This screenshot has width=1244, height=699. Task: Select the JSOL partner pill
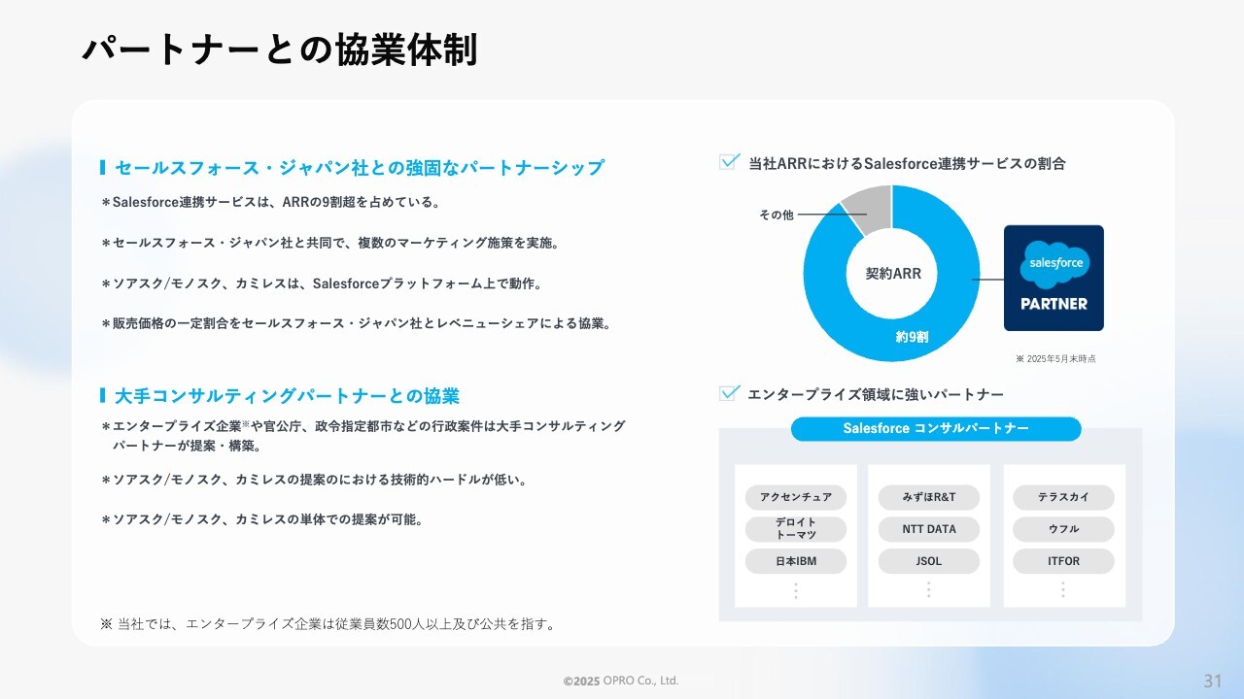tap(929, 561)
